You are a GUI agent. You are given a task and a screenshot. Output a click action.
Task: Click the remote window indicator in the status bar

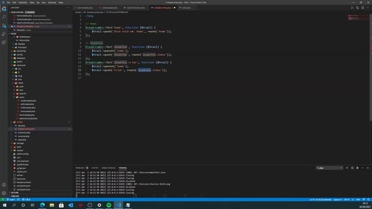pyautogui.click(x=2, y=200)
